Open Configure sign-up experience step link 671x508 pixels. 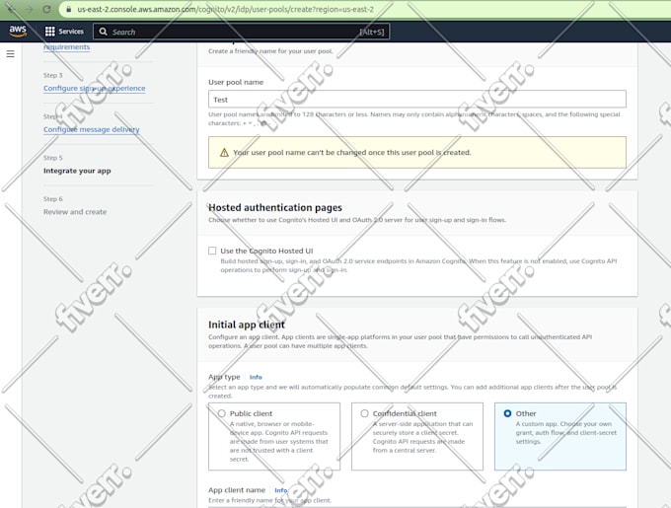point(94,88)
